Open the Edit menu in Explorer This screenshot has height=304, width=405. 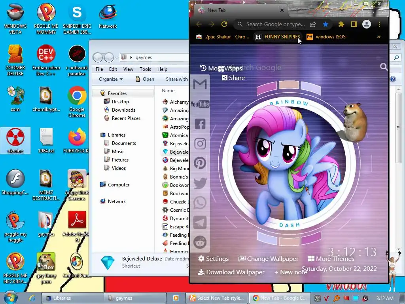pyautogui.click(x=113, y=69)
